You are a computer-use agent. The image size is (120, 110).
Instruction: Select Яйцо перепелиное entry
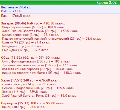click(x=33, y=27)
